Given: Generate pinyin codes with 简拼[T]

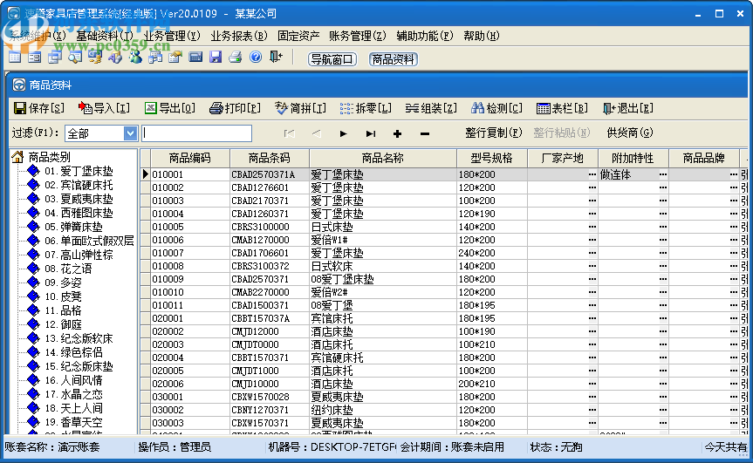Looking at the screenshot, I should (x=301, y=108).
